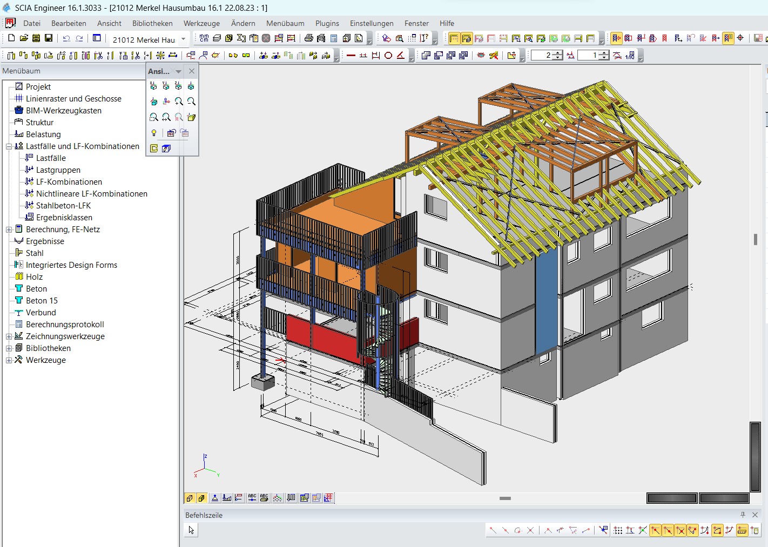The height and width of the screenshot is (547, 768).
Task: Click the number field showing 2
Action: pos(542,55)
